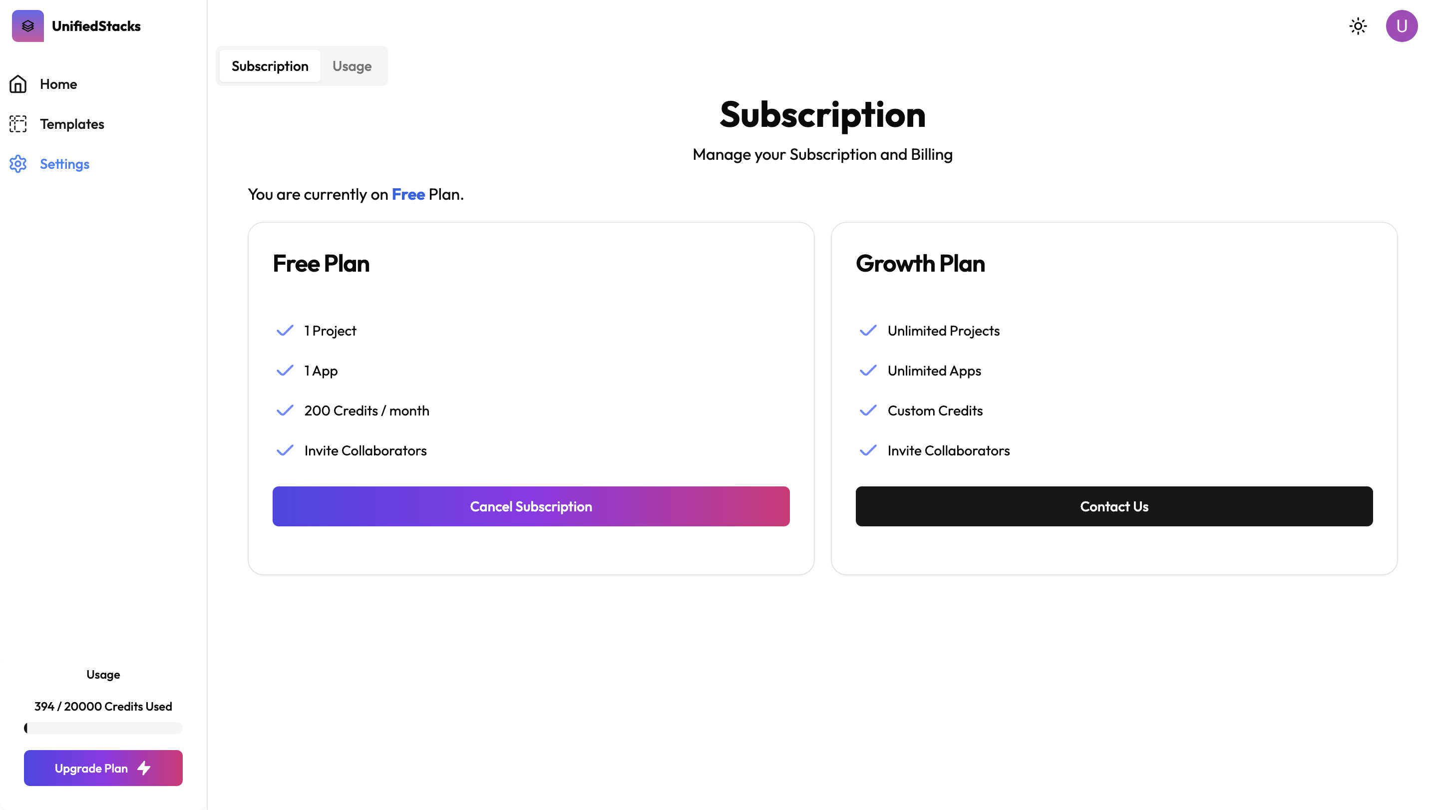Click the Home house icon
The image size is (1438, 810).
pos(18,84)
